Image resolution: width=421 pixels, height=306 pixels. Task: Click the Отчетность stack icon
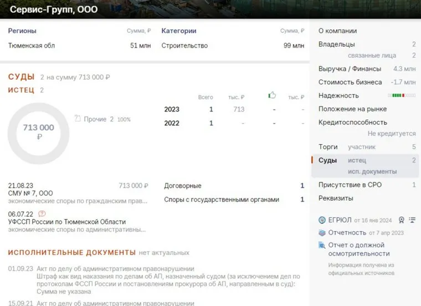pos(322,233)
